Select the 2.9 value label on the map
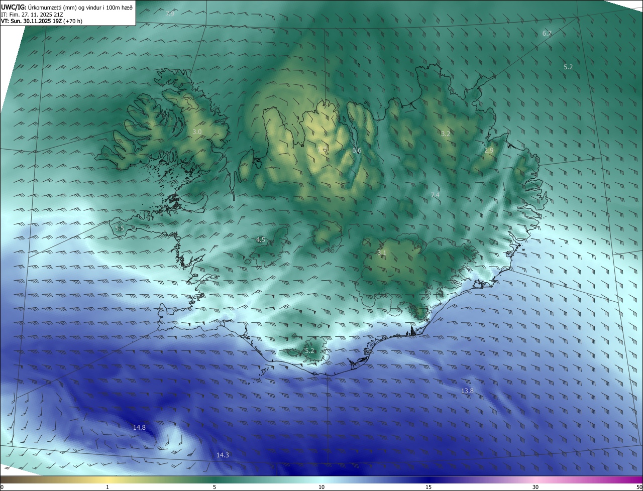The height and width of the screenshot is (491, 643). click(489, 150)
